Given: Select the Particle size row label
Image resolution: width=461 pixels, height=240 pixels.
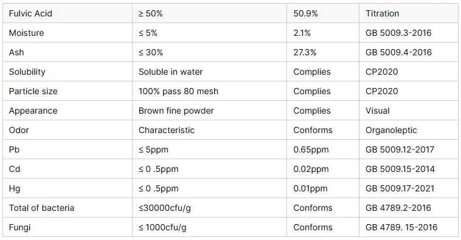Looking at the screenshot, I should click(33, 91).
